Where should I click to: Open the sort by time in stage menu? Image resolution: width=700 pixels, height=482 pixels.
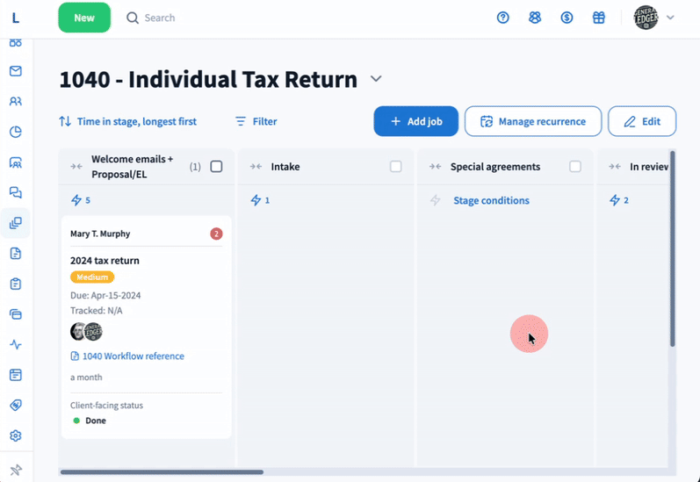pyautogui.click(x=128, y=121)
